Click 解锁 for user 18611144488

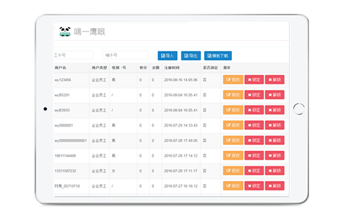click(x=275, y=155)
